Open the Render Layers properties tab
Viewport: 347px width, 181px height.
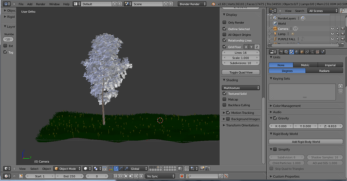286,52
